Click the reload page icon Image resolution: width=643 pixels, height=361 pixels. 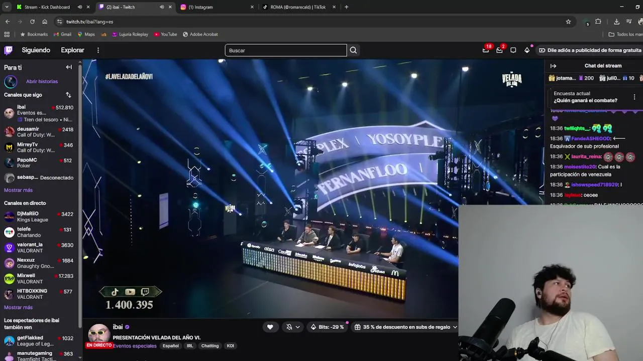tap(32, 22)
